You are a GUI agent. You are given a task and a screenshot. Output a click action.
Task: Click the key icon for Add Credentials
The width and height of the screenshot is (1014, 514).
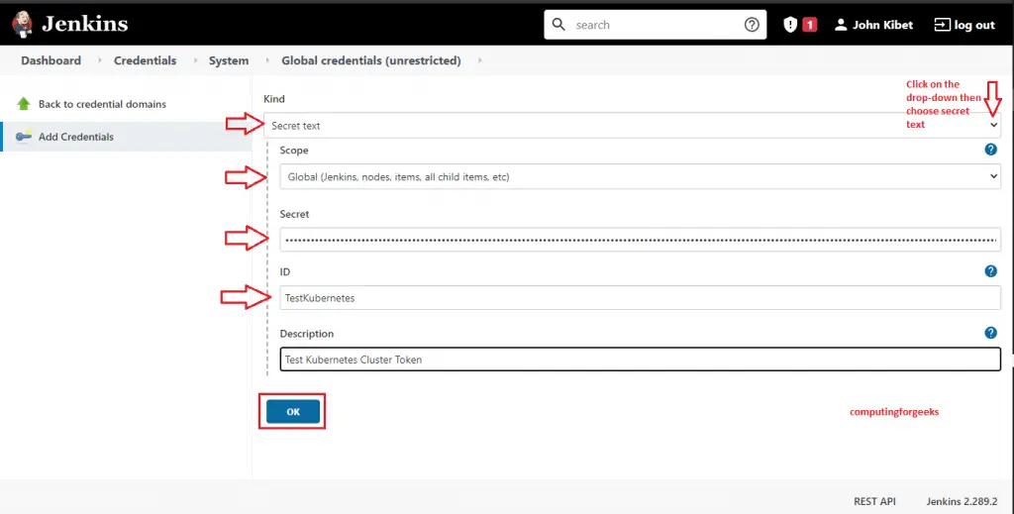24,137
